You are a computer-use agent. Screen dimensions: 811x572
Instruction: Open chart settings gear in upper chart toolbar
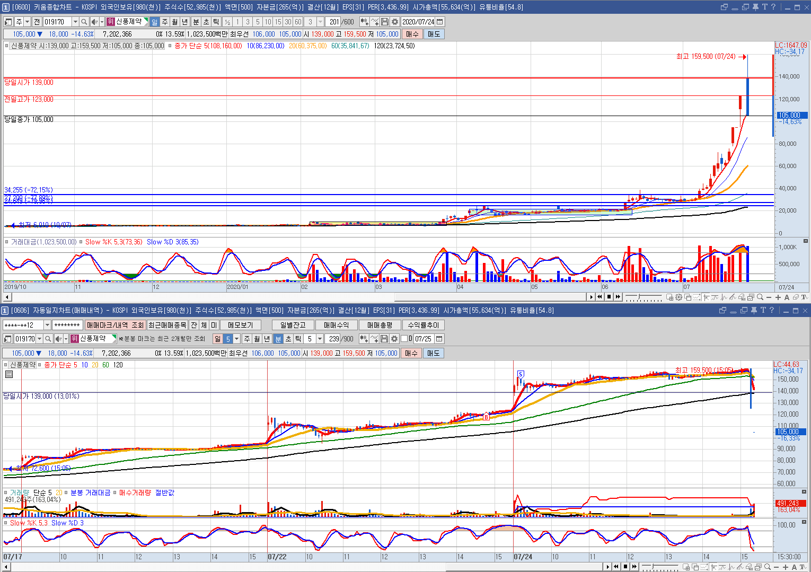pos(394,22)
